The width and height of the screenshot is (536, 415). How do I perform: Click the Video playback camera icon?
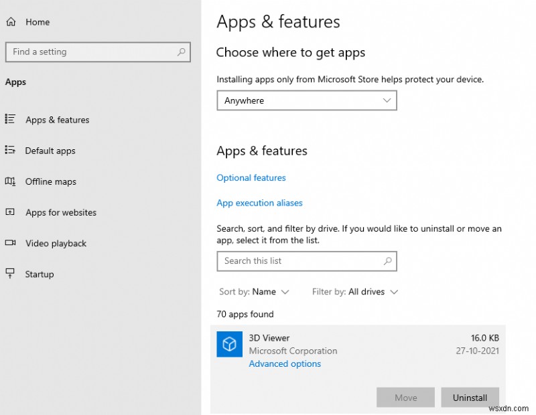(x=10, y=243)
